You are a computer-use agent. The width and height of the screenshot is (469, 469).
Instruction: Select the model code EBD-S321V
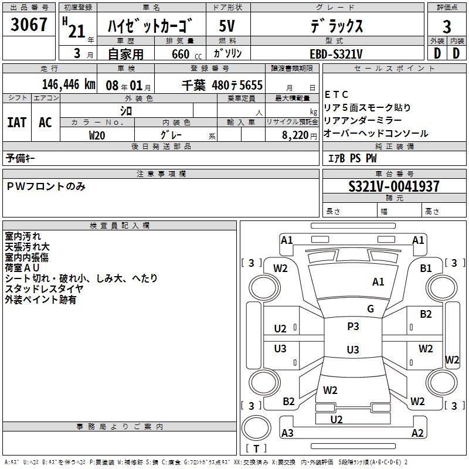(x=336, y=54)
